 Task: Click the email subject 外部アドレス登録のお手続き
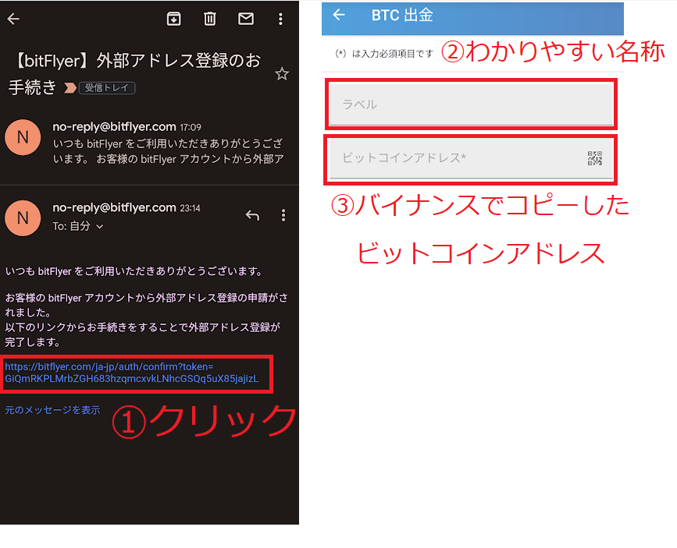click(135, 73)
